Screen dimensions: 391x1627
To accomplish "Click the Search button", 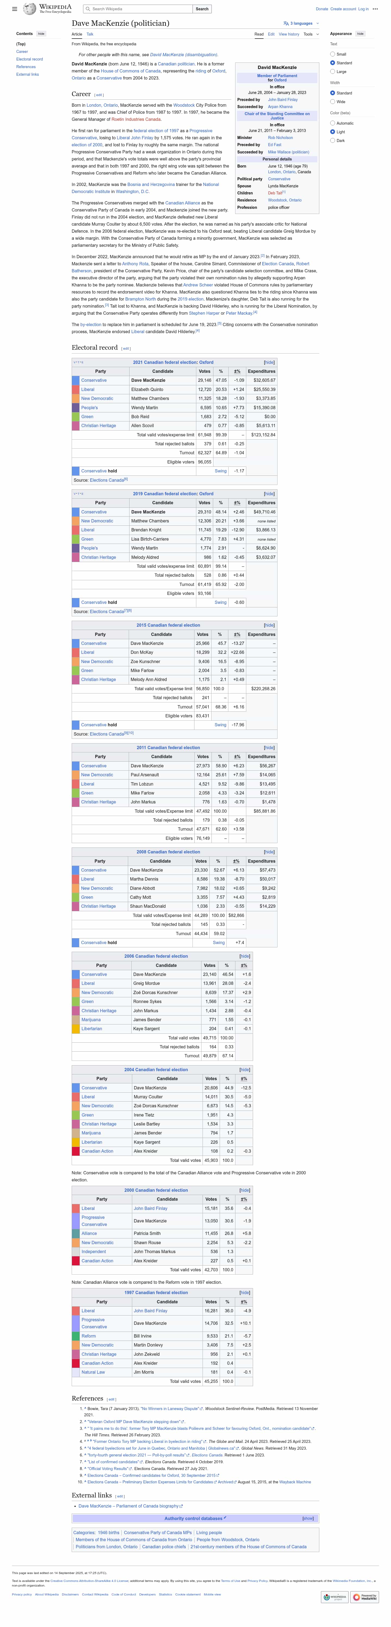I will point(202,9).
